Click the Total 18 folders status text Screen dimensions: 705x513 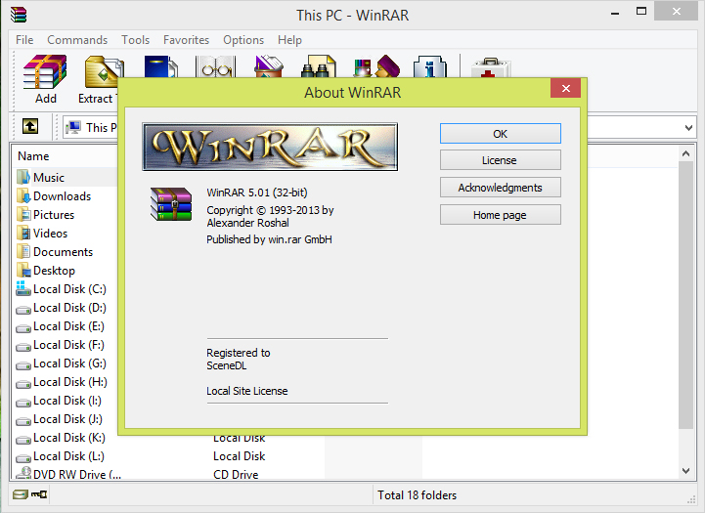point(417,495)
